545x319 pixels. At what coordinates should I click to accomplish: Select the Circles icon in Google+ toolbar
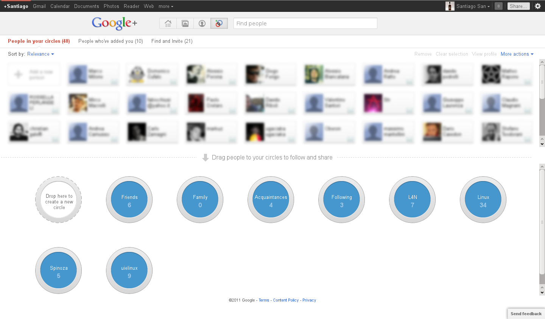point(219,23)
